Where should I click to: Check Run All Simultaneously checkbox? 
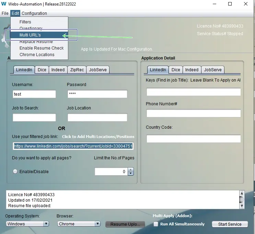[x=156, y=224]
